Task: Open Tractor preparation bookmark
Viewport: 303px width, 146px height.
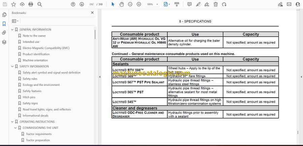Action: click(38, 140)
